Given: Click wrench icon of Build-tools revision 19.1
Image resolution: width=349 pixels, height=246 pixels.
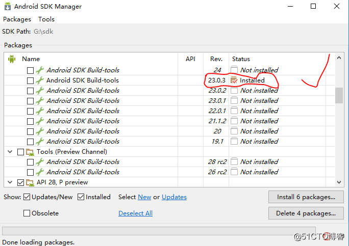Looking at the screenshot, I should coord(40,142).
